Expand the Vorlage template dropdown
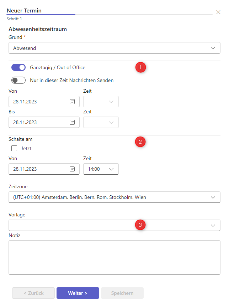The image size is (229, 308). pyautogui.click(x=114, y=225)
